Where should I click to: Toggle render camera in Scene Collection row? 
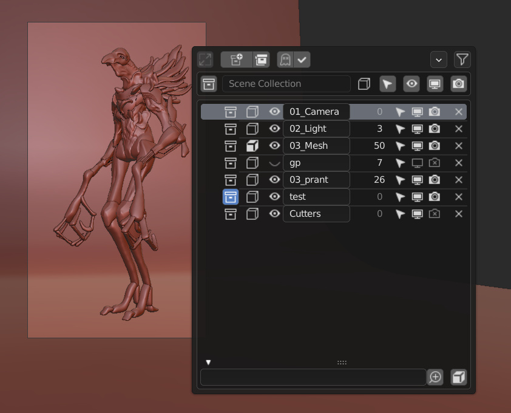[x=459, y=84]
